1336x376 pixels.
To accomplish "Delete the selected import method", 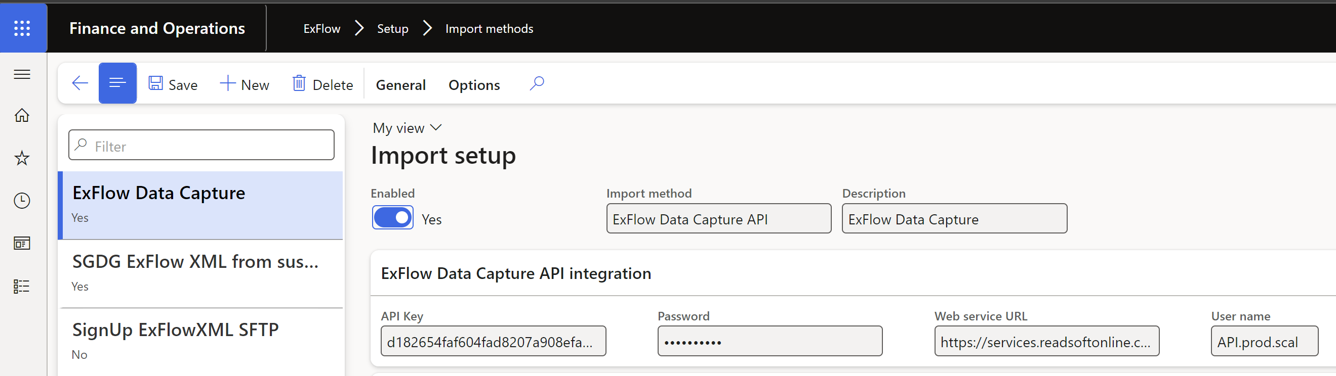I will pos(322,84).
